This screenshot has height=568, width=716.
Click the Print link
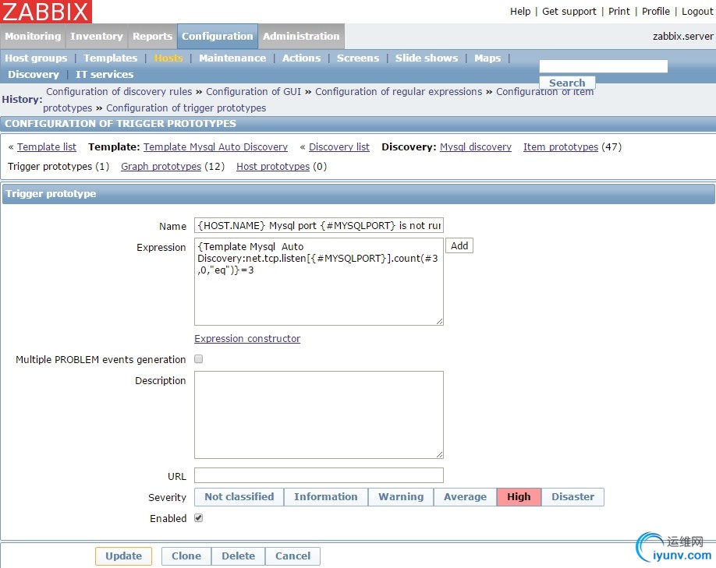(x=619, y=12)
